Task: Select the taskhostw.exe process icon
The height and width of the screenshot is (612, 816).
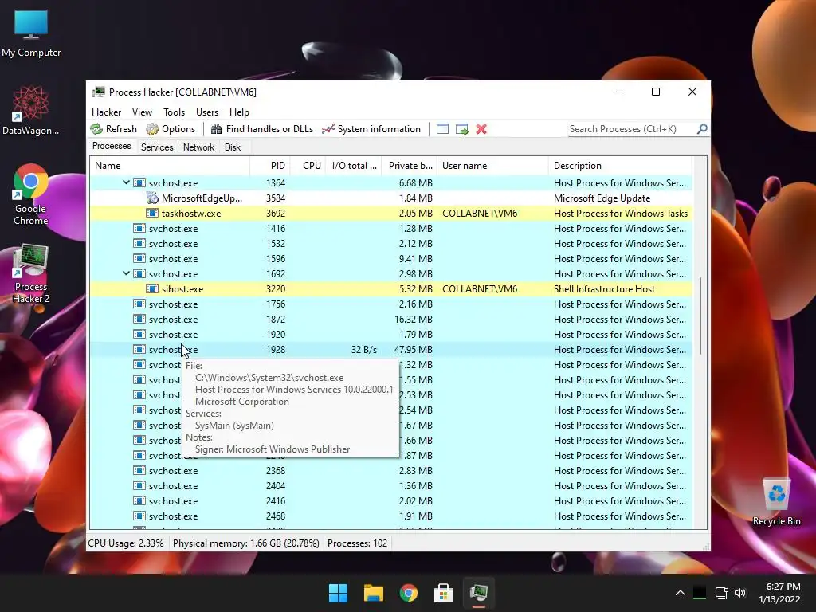Action: point(152,213)
